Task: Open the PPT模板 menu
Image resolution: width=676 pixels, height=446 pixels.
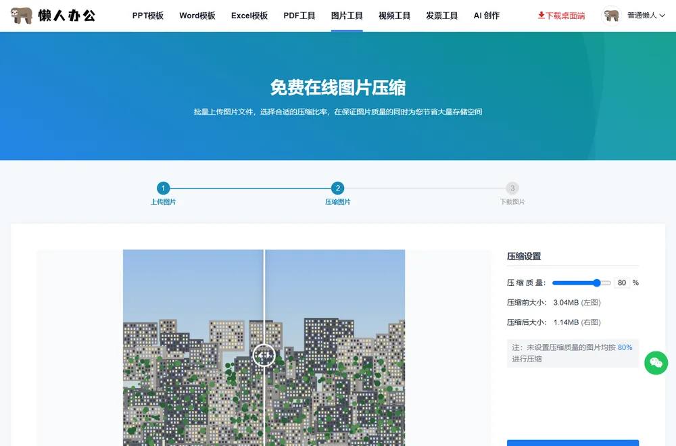Action: [148, 16]
